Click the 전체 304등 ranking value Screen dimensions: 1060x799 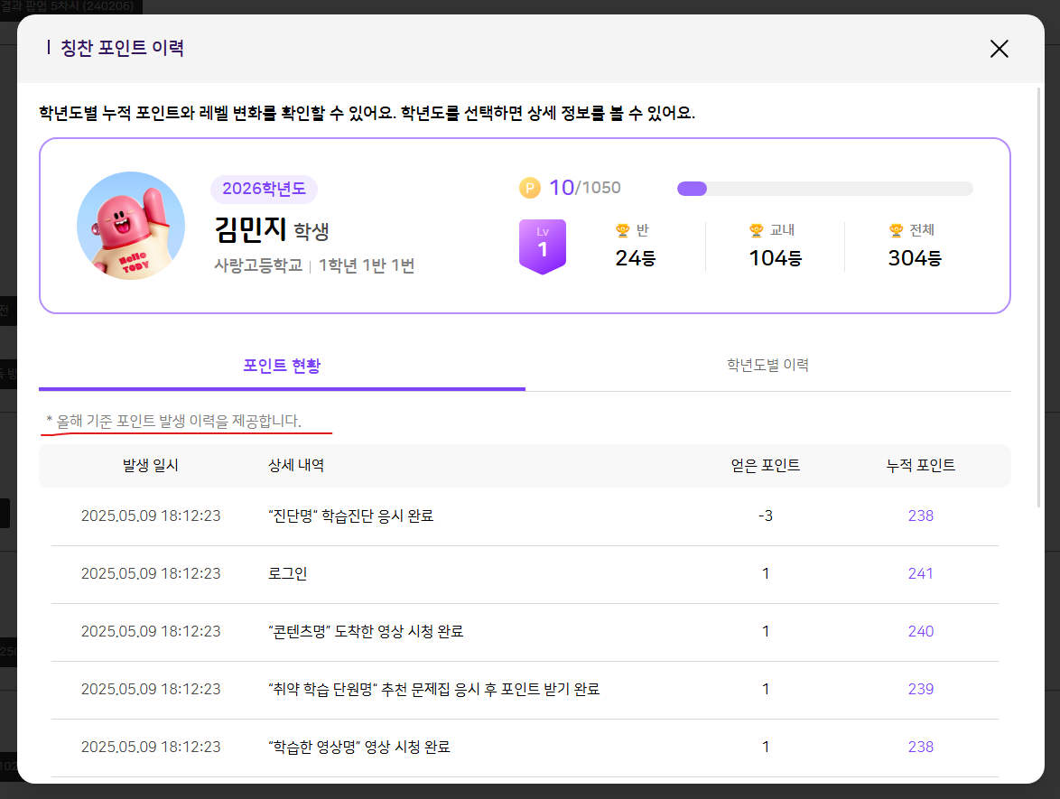pos(915,258)
